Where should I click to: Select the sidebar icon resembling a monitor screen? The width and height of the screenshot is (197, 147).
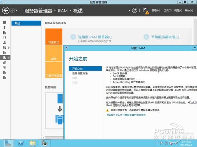[x=5, y=67]
